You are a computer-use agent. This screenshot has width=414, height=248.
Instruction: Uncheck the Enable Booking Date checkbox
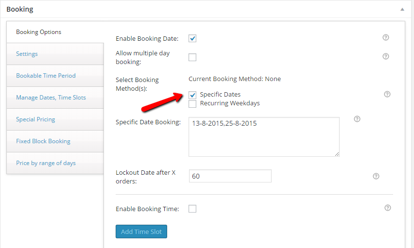(x=192, y=38)
